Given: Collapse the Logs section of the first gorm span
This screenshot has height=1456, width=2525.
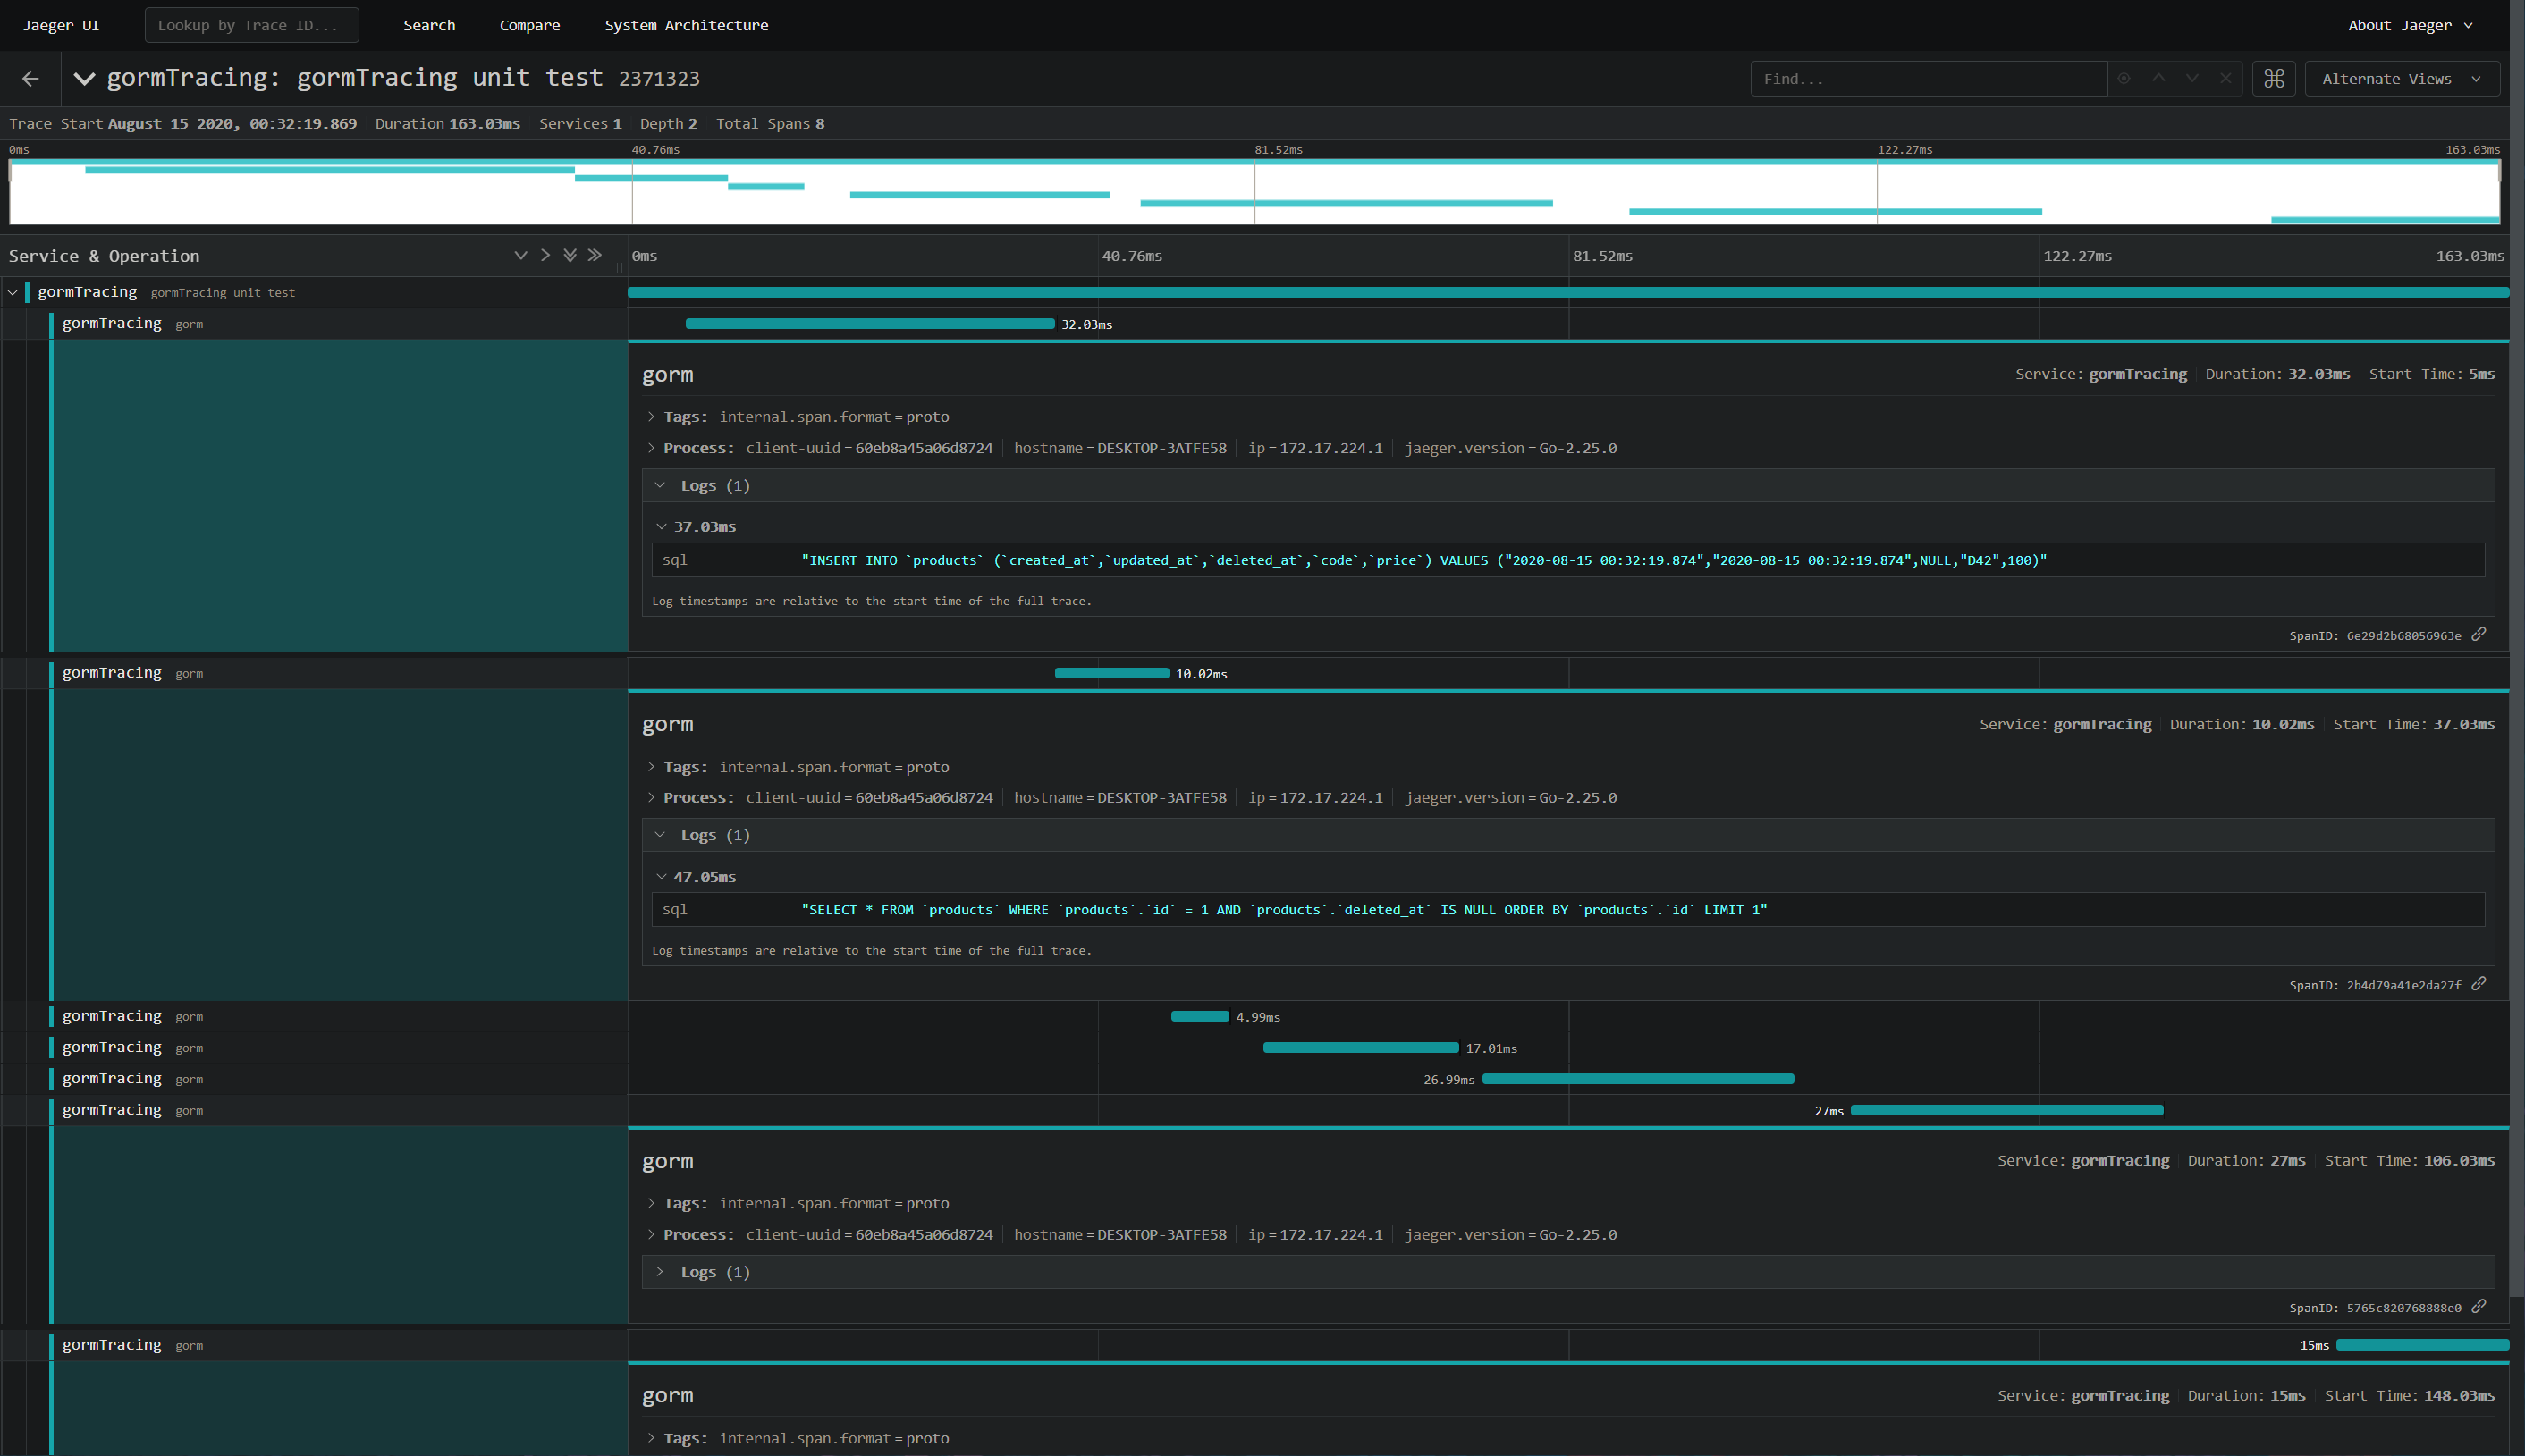Looking at the screenshot, I should click(660, 485).
